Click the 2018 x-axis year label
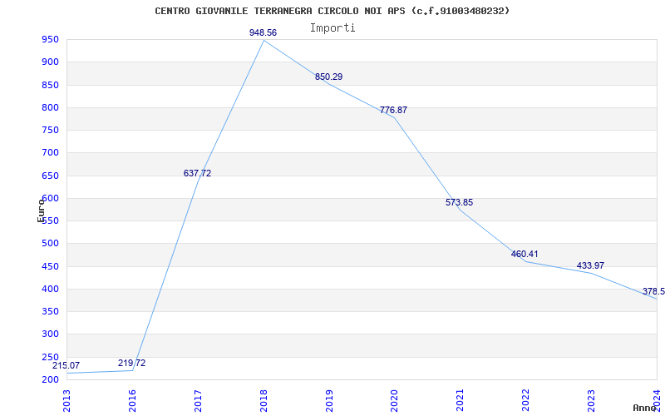 coord(264,401)
